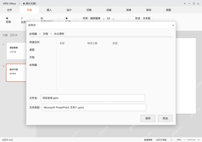
Task: Sort by the 类型 column header
Action: pos(115,43)
